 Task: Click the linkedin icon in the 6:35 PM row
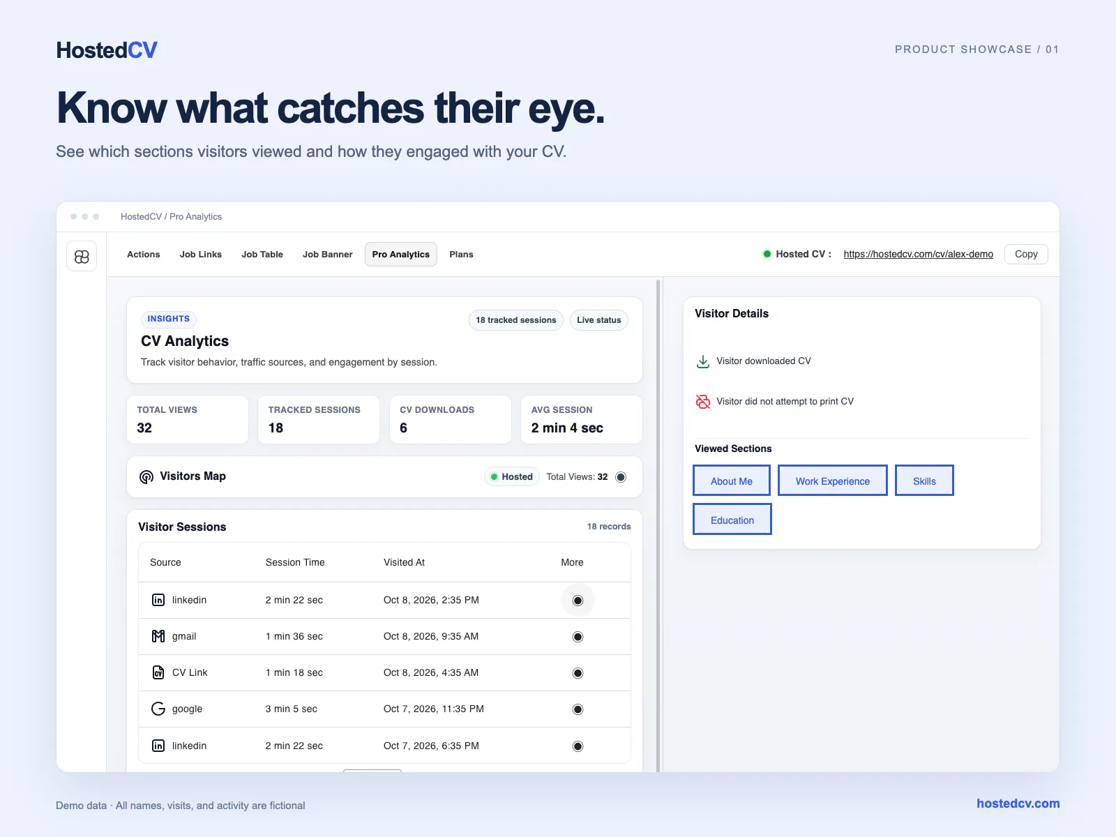[158, 746]
